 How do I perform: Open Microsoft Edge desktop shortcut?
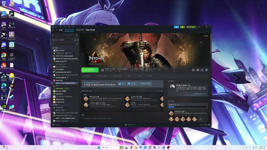4,87
